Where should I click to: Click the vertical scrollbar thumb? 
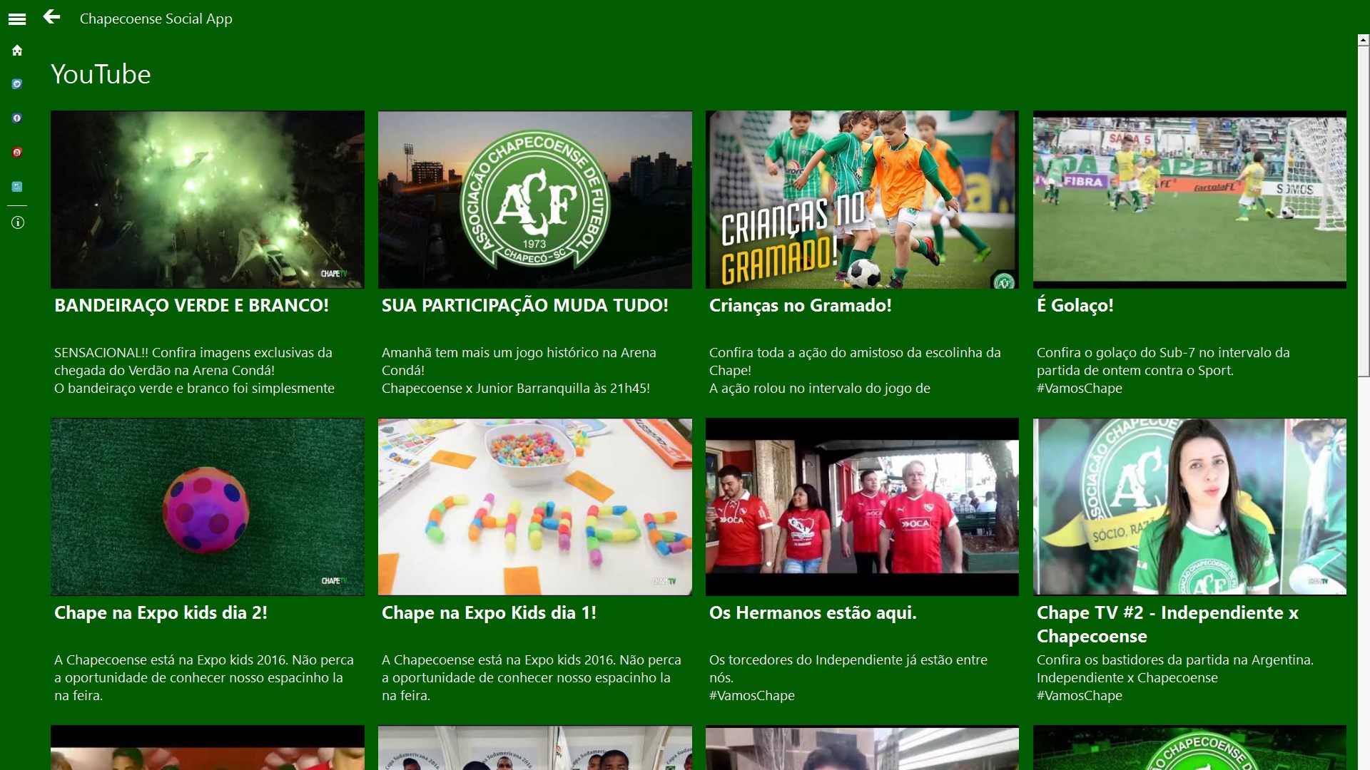pyautogui.click(x=1363, y=210)
